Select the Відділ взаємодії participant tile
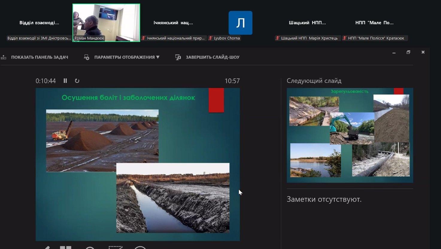Screen dimensions: 441x249 coord(39,23)
